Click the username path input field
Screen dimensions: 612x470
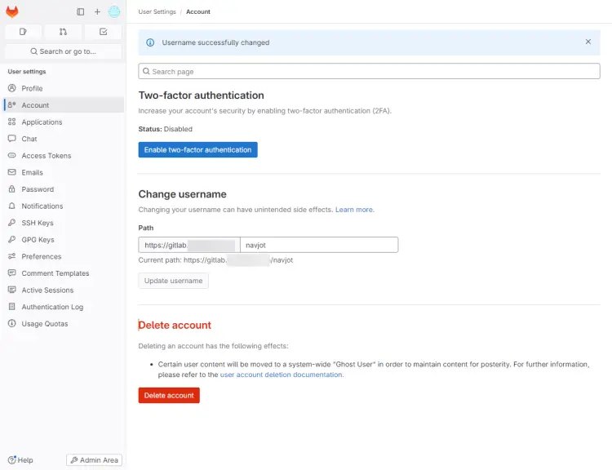coord(318,245)
